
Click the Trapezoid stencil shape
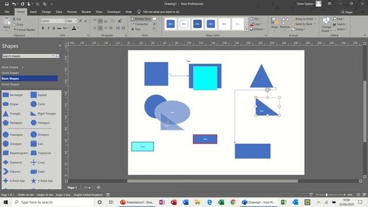41,153
